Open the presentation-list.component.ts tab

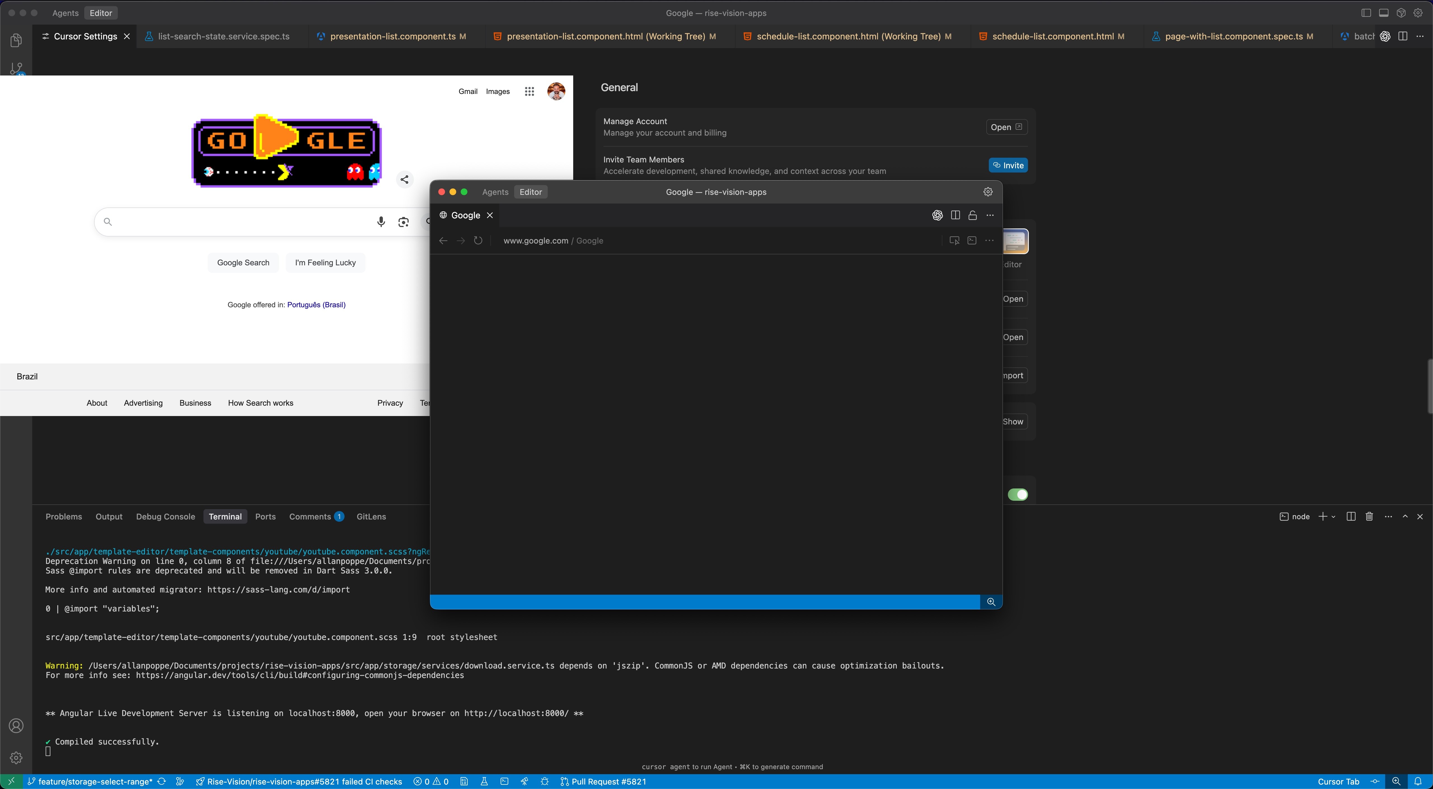tap(392, 36)
